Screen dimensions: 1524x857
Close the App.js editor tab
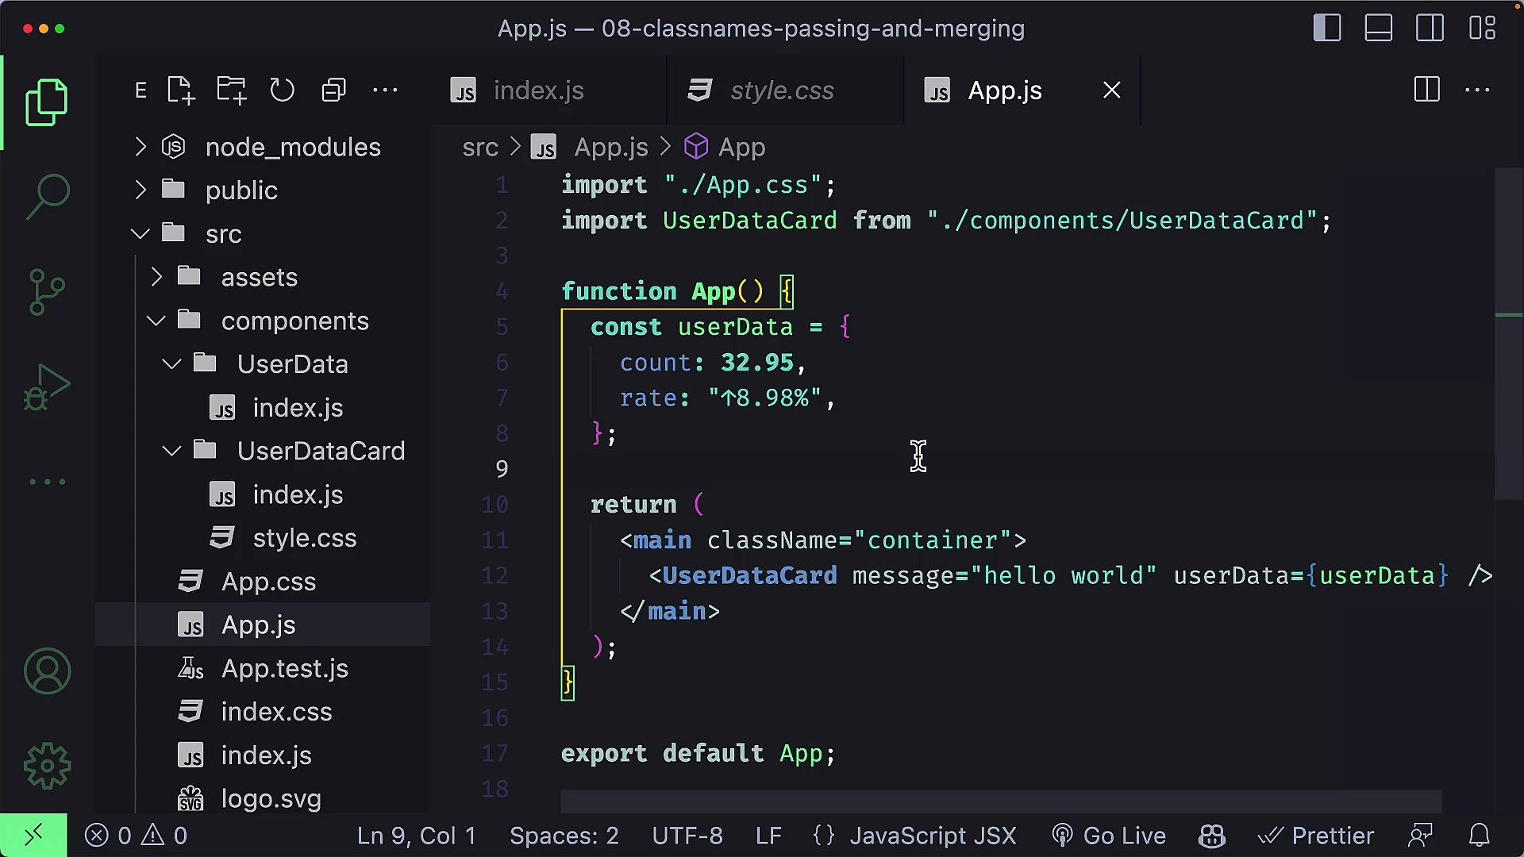(x=1112, y=90)
